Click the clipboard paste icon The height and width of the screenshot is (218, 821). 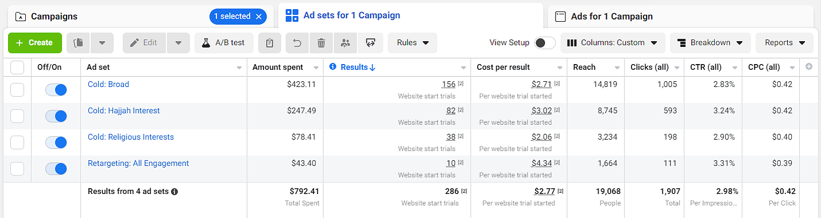click(x=269, y=43)
